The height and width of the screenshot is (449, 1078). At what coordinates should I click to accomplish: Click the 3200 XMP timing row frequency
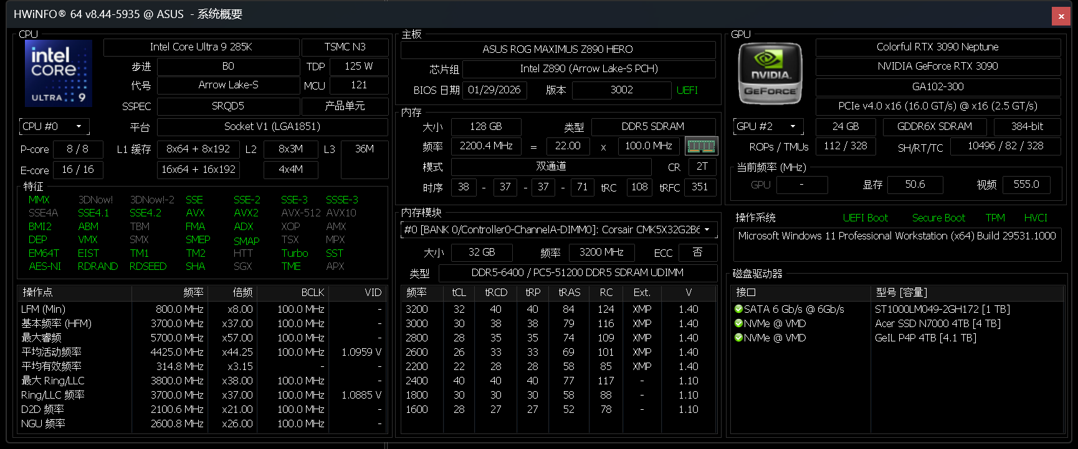point(416,309)
